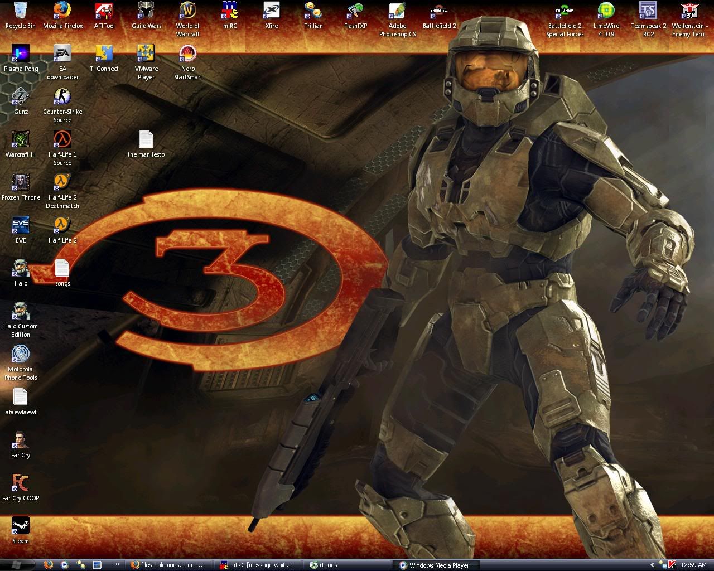Viewport: 714px width, 571px height.
Task: Select the Warcraft III desktop icon
Action: pyautogui.click(x=21, y=144)
